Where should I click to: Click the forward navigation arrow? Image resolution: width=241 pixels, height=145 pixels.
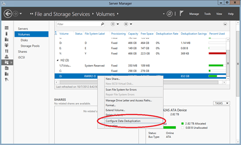point(15,14)
